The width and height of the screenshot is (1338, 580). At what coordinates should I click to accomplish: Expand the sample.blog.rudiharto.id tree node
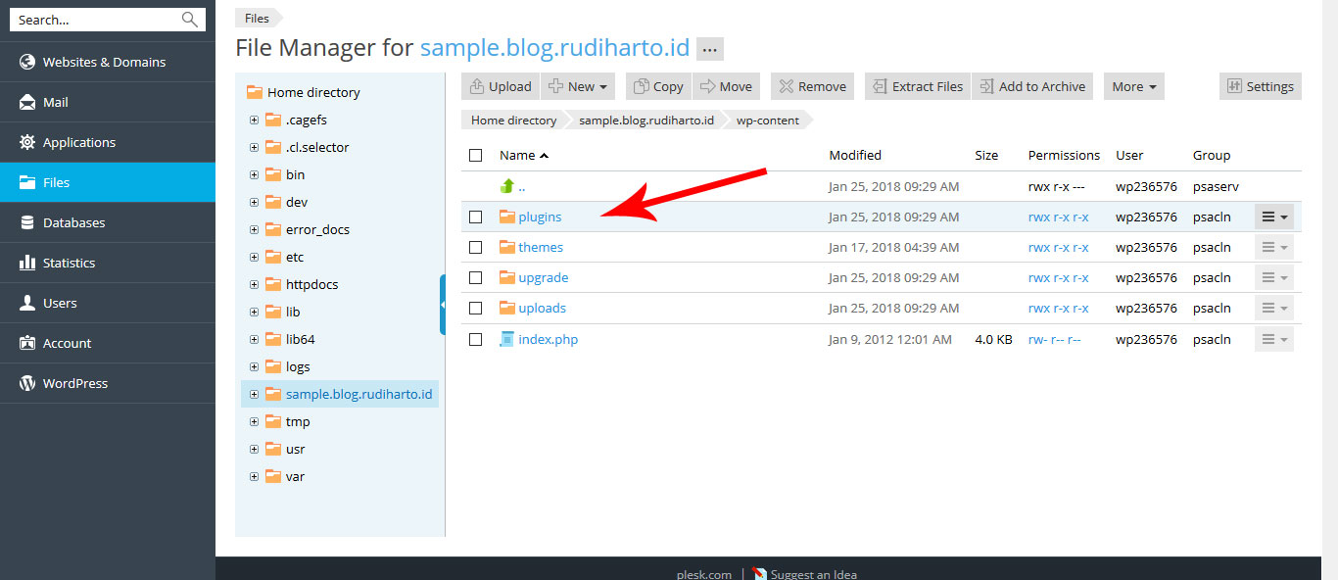pos(254,394)
